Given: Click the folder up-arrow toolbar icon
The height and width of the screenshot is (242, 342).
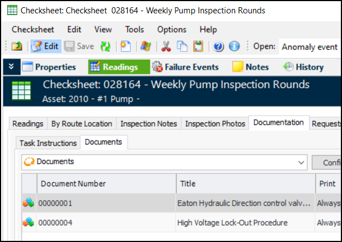Looking at the screenshot, I should [17, 46].
